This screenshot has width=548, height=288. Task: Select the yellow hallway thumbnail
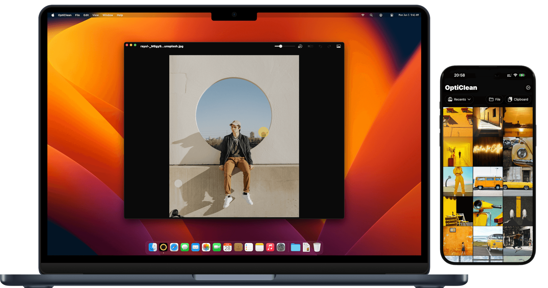coord(458,152)
